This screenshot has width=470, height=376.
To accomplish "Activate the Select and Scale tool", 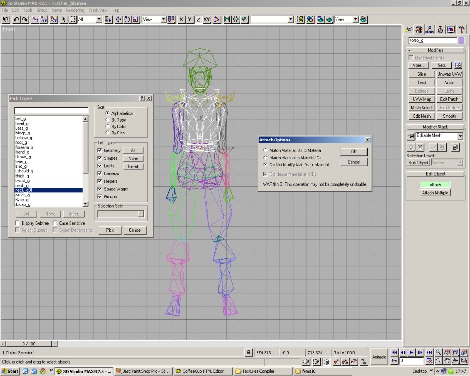I will tap(136, 19).
